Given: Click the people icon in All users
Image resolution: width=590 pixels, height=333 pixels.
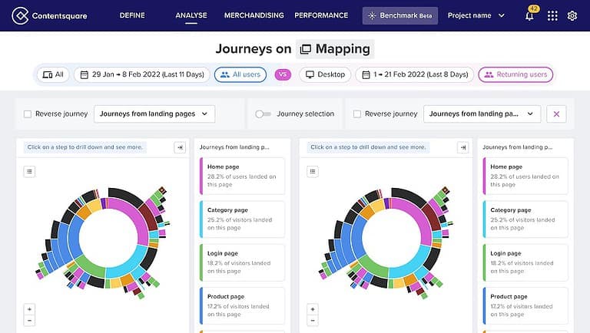Looking at the screenshot, I should tap(225, 74).
